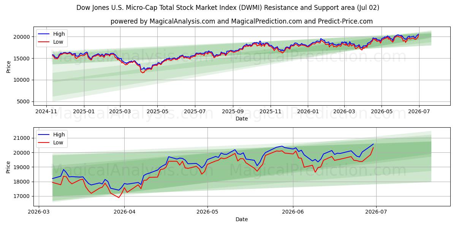Click the 5000 tick on top chart
Viewport: 456px width, 228px height.
click(x=24, y=101)
